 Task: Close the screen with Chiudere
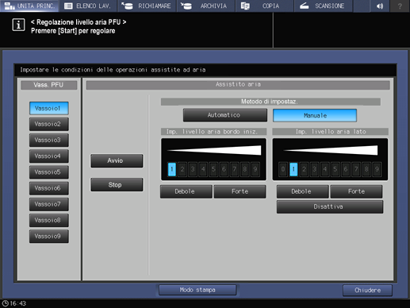point(367,291)
